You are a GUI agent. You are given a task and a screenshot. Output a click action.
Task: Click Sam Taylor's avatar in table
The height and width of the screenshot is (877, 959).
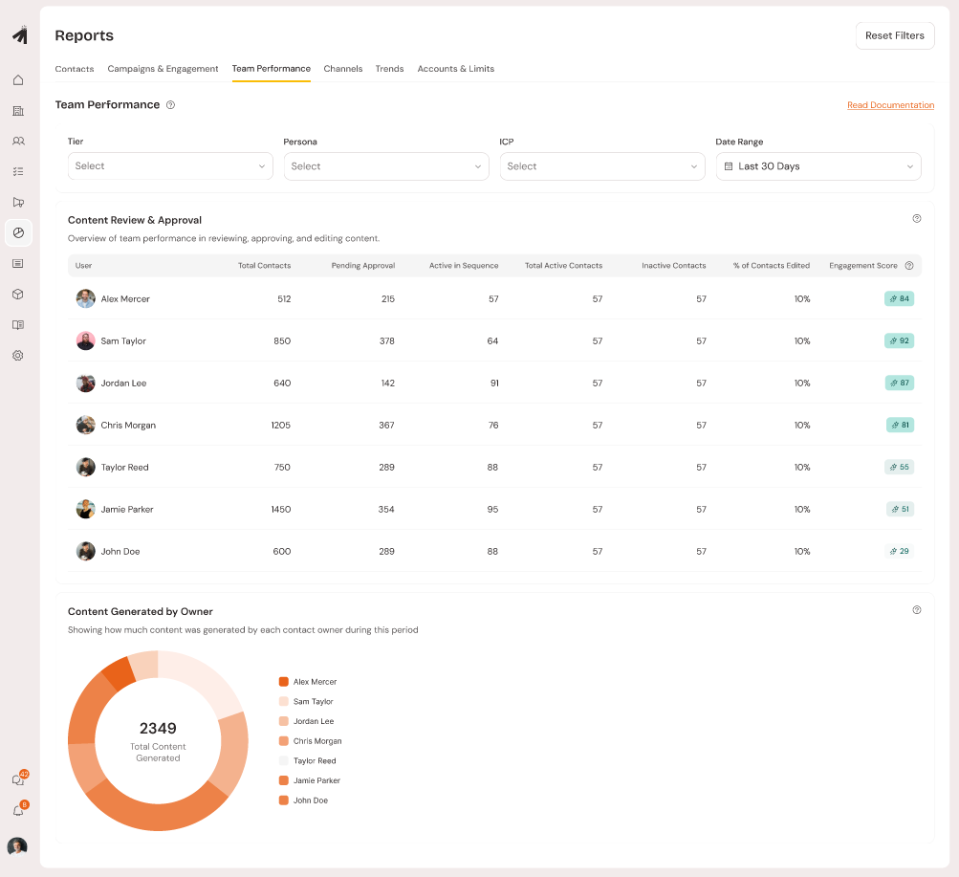pyautogui.click(x=86, y=341)
